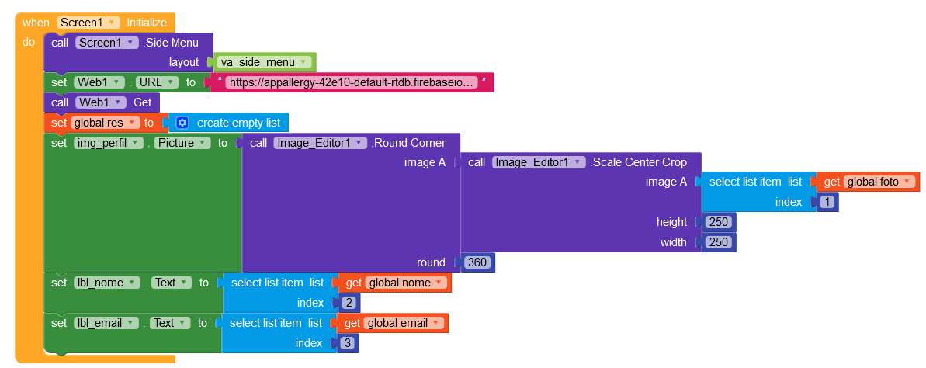Edit the round value 360
The height and width of the screenshot is (368, 926).
click(478, 262)
